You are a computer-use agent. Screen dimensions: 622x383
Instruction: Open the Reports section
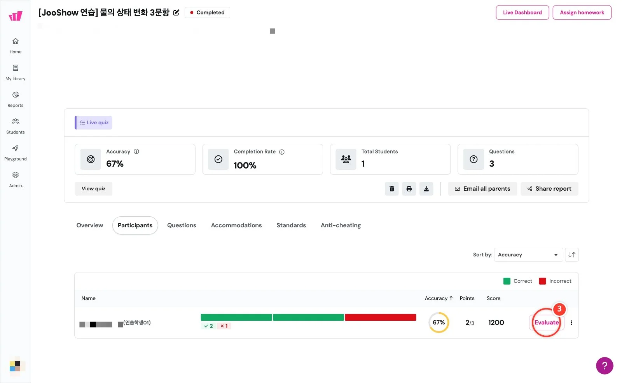click(x=16, y=99)
